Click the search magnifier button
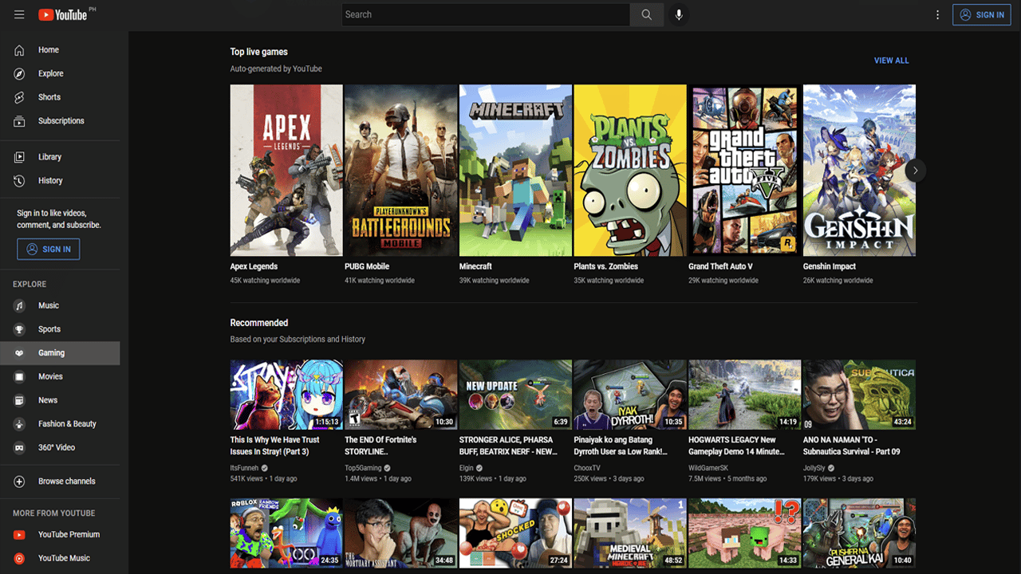Viewport: 1021px width, 574px height. coord(646,14)
